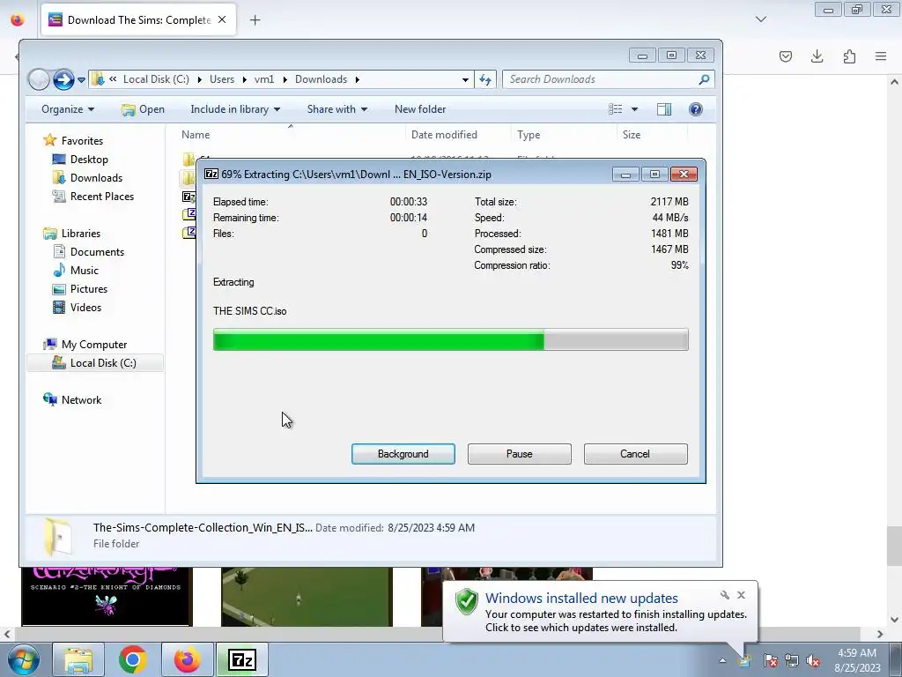The image size is (902, 677).
Task: Expand the Share with menu
Action: click(336, 108)
